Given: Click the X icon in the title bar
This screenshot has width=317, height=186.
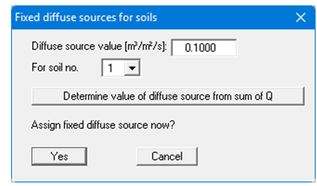Looking at the screenshot, I should point(301,18).
